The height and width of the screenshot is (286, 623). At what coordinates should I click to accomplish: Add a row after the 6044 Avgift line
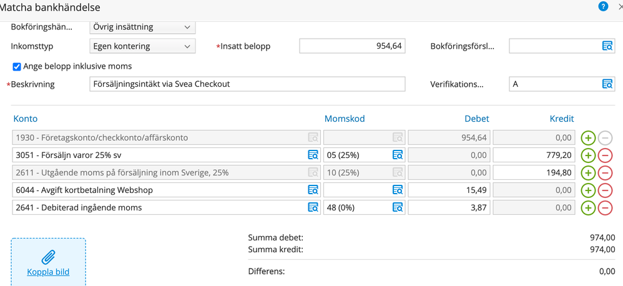[x=587, y=190]
